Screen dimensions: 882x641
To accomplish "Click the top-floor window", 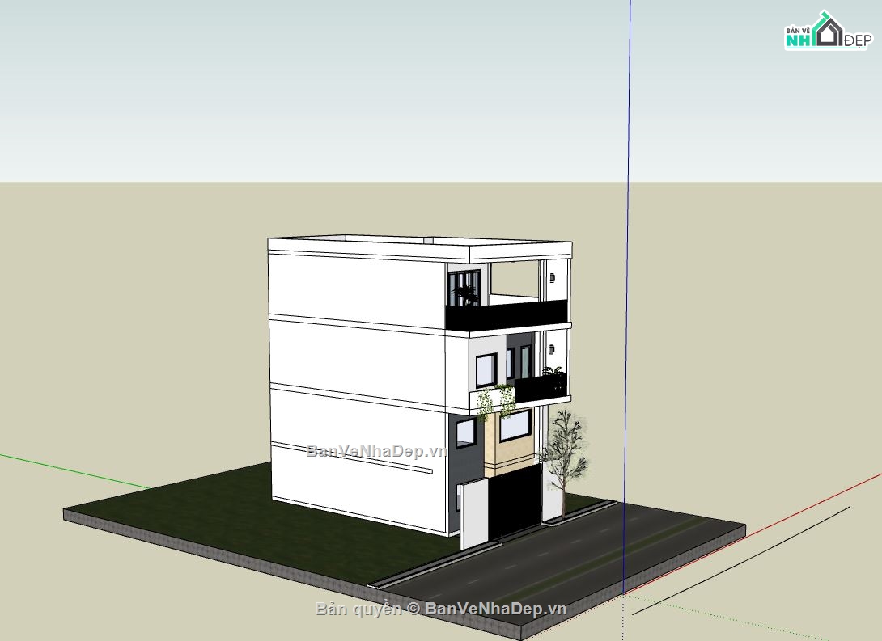I will point(466,287).
